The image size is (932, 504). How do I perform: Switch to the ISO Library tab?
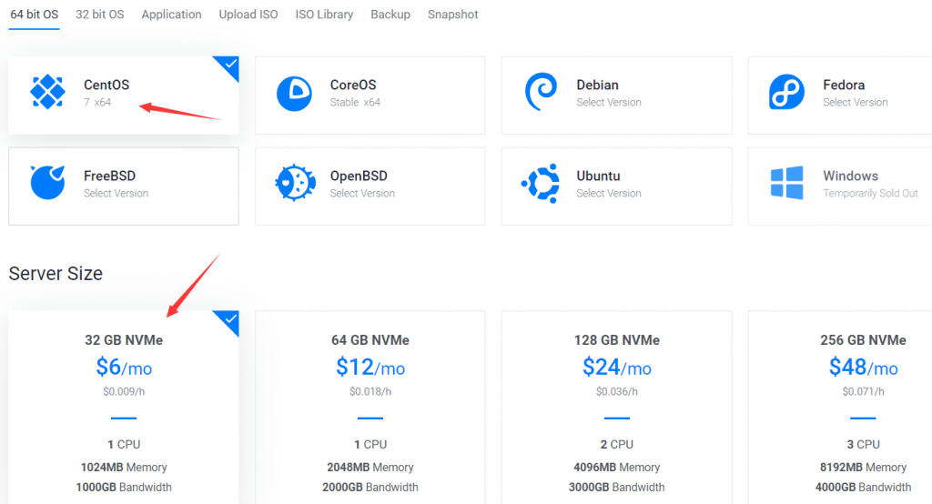tap(325, 15)
